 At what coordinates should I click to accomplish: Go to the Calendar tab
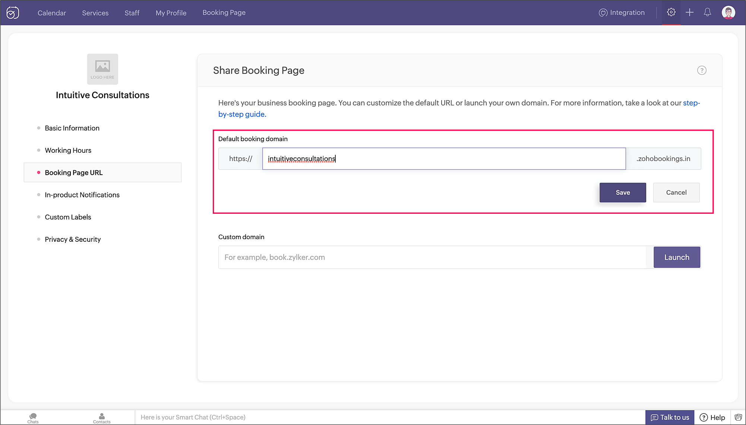[52, 13]
